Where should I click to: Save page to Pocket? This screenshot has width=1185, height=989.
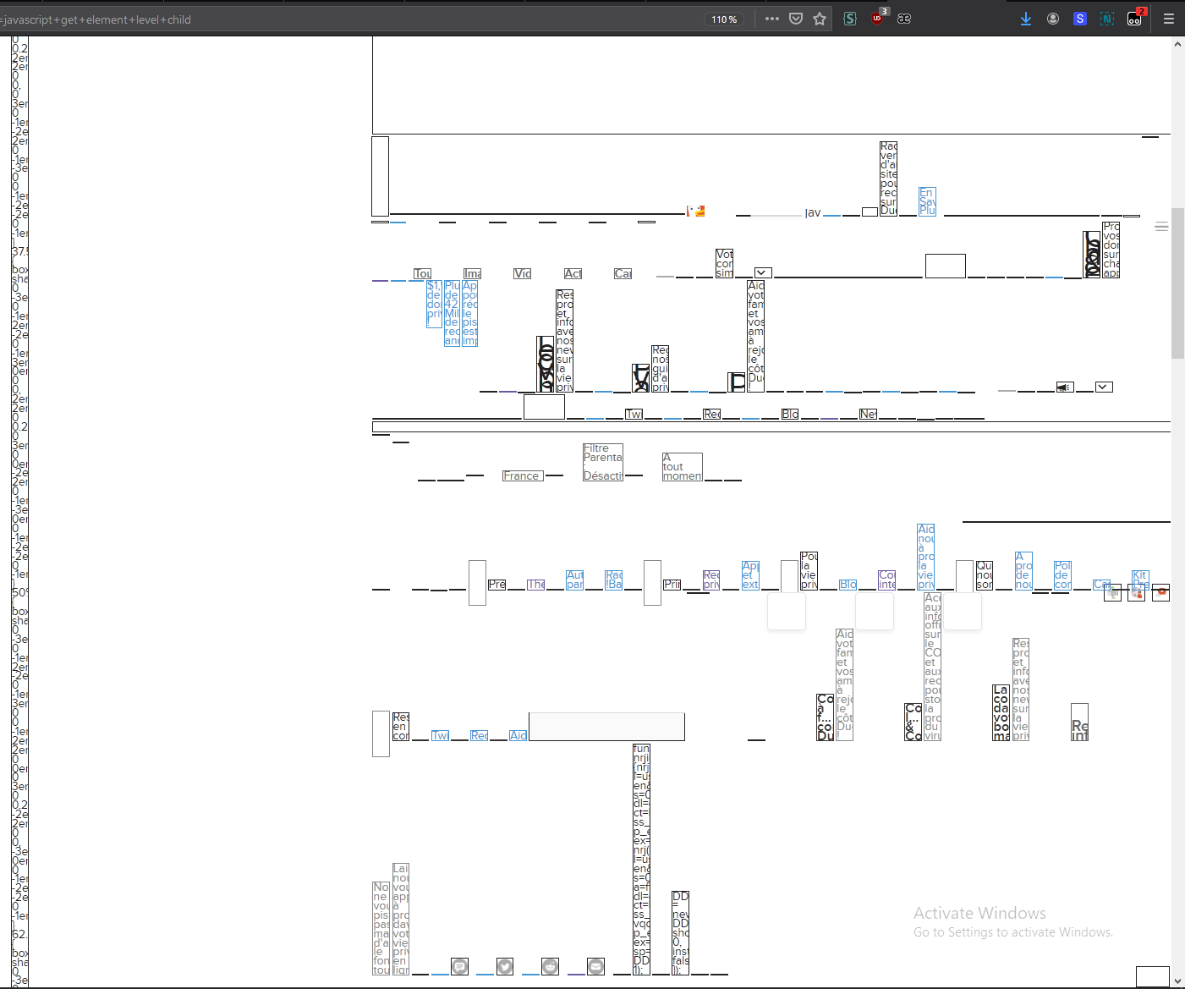[x=796, y=19]
